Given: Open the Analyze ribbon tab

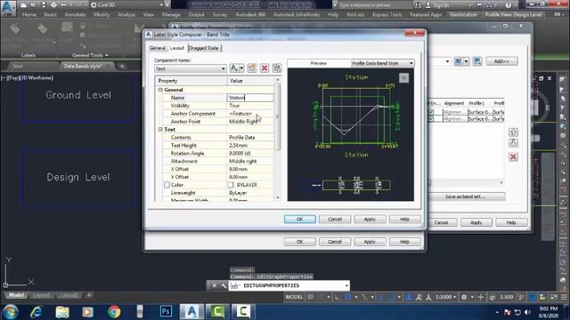Looking at the screenshot, I should click(x=126, y=14).
